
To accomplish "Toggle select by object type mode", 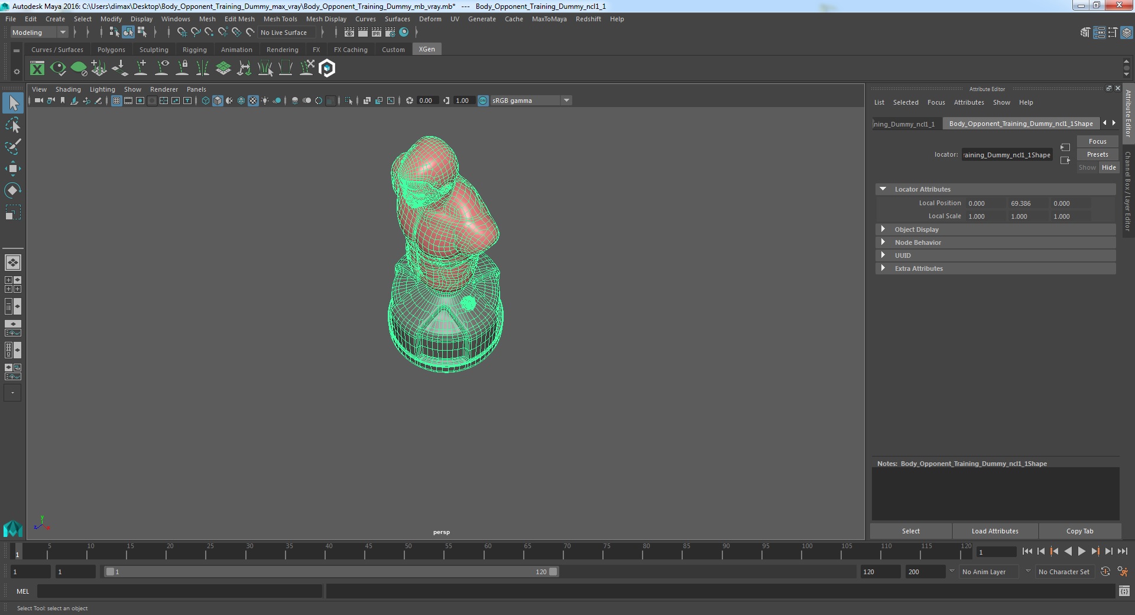I will 128,33.
